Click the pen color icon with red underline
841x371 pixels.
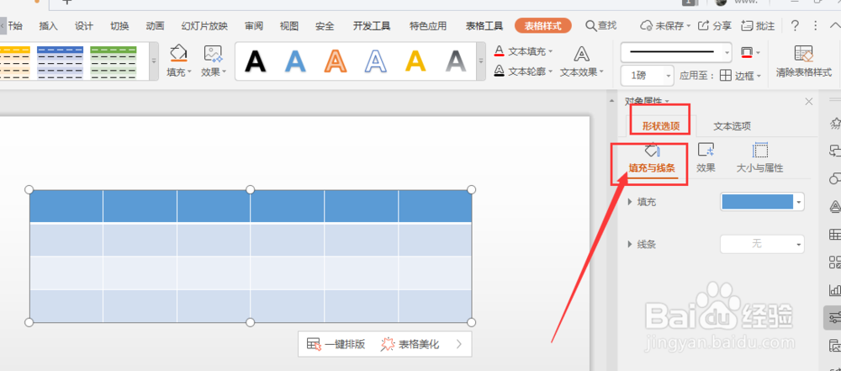tap(746, 52)
